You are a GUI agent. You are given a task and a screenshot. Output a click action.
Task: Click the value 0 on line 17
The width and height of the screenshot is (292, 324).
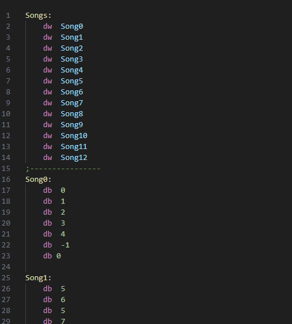tap(63, 190)
